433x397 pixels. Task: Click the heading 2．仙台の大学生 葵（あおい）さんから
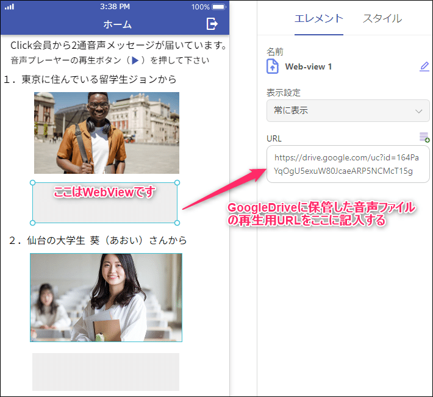tap(98, 240)
